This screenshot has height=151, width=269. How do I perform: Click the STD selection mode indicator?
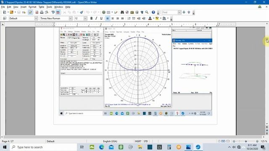(146, 141)
